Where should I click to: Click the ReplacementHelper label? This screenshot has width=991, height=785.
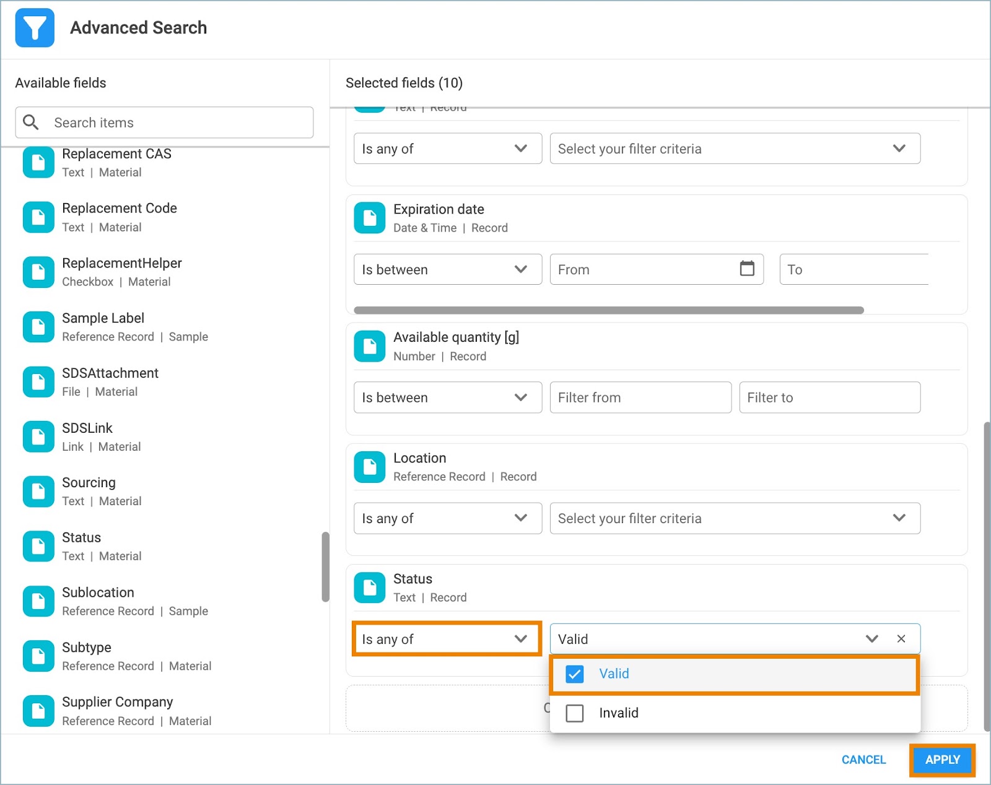click(x=122, y=263)
